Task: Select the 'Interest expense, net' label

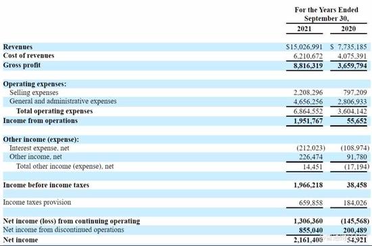Action: (x=39, y=148)
